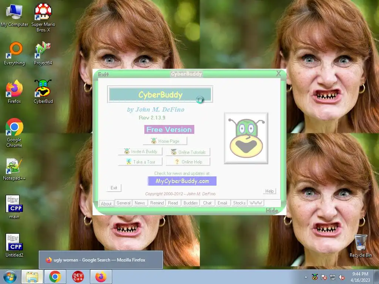Image resolution: width=379 pixels, height=284 pixels.
Task: Click the Dev-C++ taskbar icon
Action: pos(78,277)
